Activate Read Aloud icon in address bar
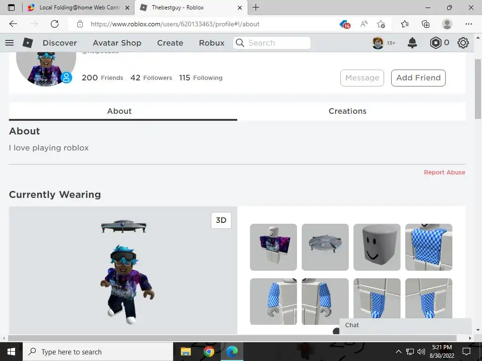Viewport: 482px width, 361px height. point(364,24)
